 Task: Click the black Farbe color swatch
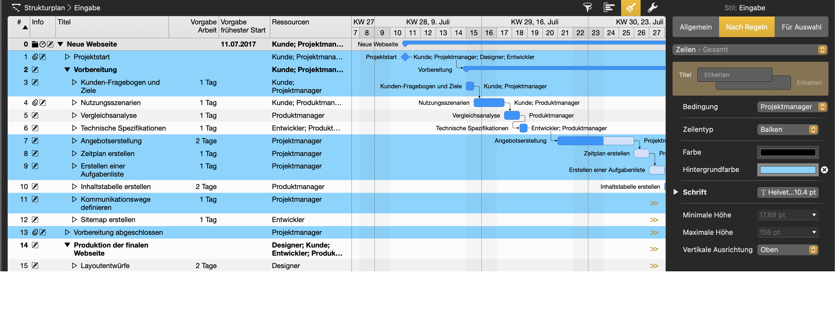787,152
